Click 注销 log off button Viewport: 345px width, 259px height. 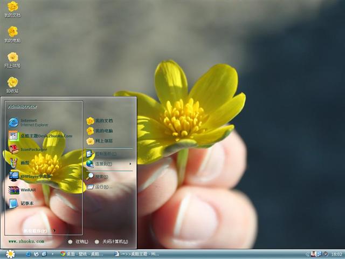(x=78, y=242)
